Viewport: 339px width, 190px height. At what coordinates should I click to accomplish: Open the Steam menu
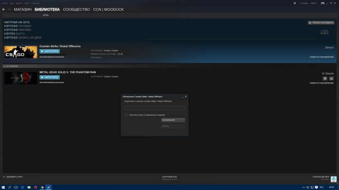pyautogui.click(x=5, y=3)
